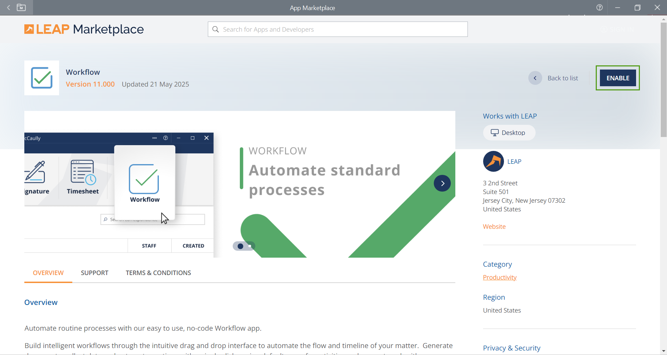
Task: Advance carousel with next arrow button
Action: coord(442,183)
